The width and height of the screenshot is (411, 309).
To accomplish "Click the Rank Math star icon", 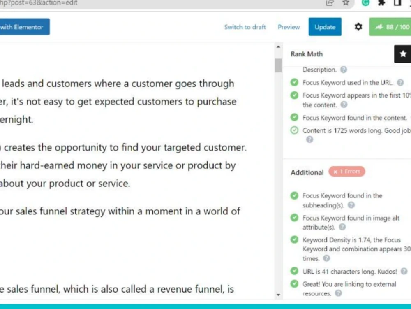I will (x=403, y=54).
